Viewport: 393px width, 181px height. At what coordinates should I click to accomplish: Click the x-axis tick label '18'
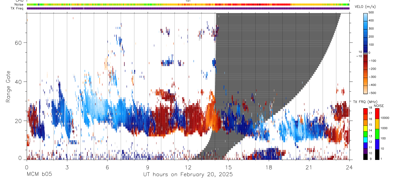[269, 167]
